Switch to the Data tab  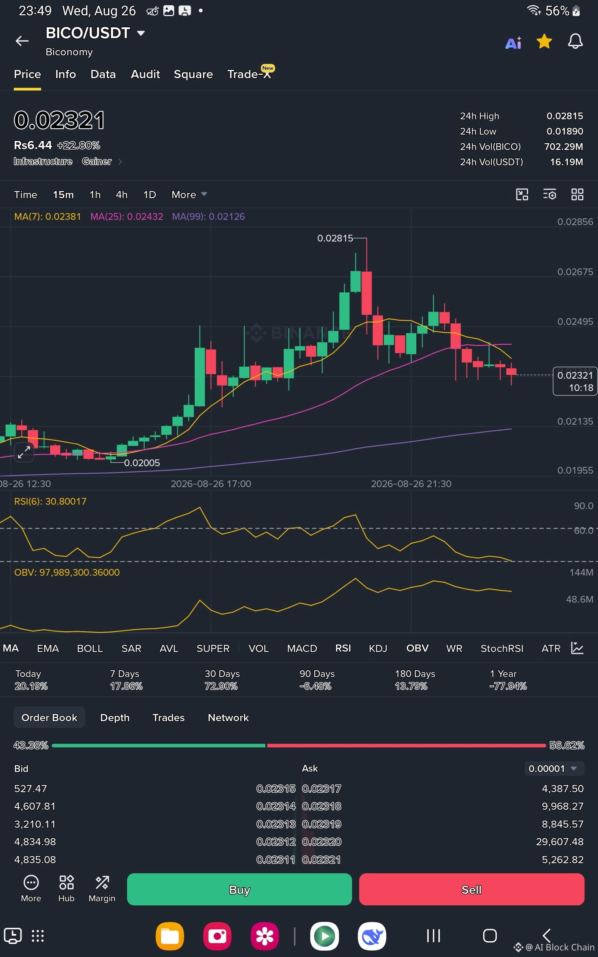[x=103, y=74]
